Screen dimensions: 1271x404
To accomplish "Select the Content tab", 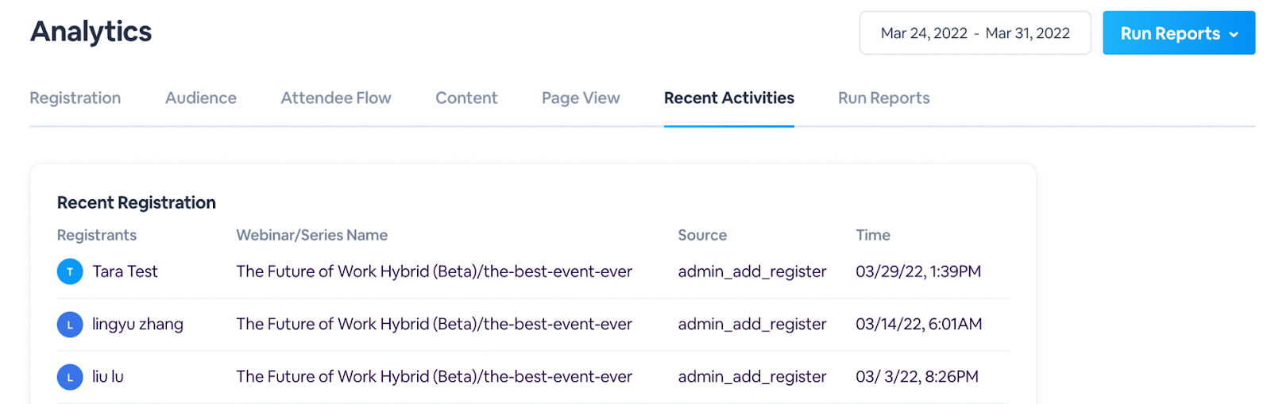I will pos(466,98).
